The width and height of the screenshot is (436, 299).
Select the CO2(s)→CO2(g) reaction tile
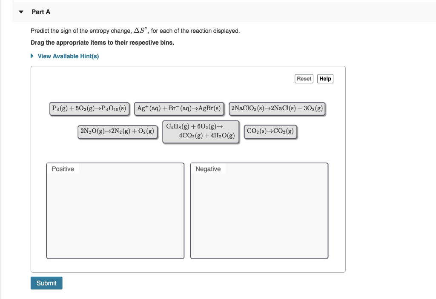coord(270,131)
